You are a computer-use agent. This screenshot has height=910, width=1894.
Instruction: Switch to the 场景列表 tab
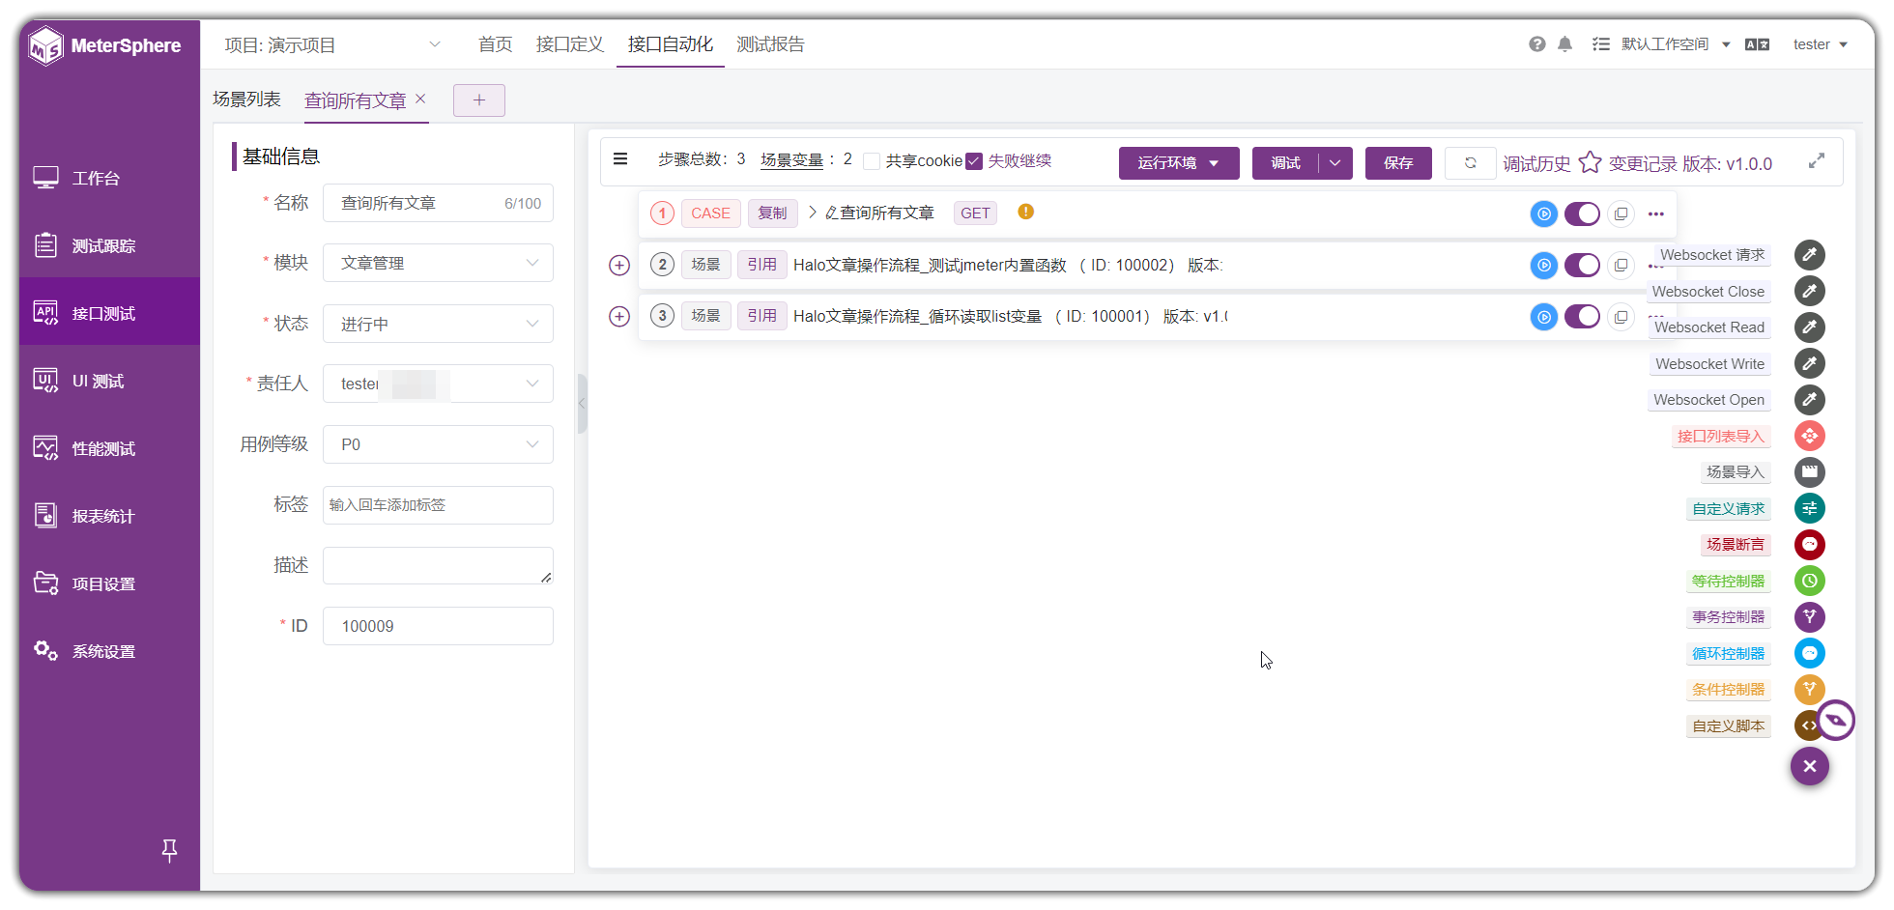246,100
